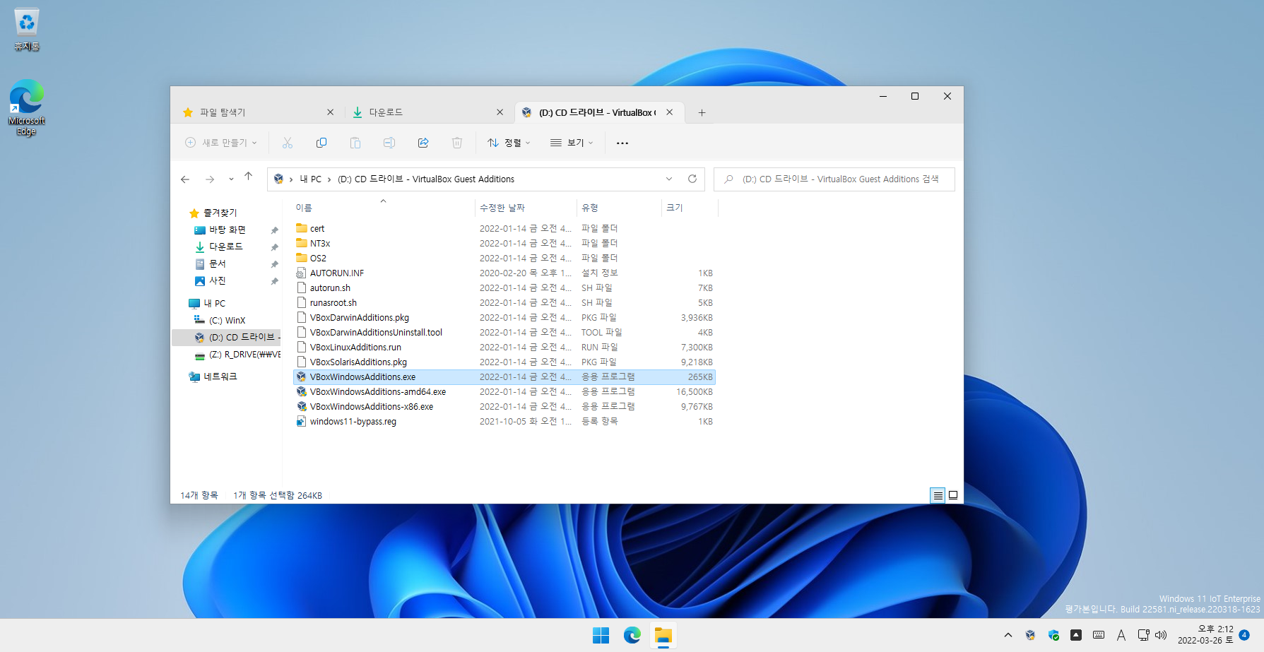Click the clock and date on taskbar
Screen dimensions: 1264x652
(x=1205, y=634)
